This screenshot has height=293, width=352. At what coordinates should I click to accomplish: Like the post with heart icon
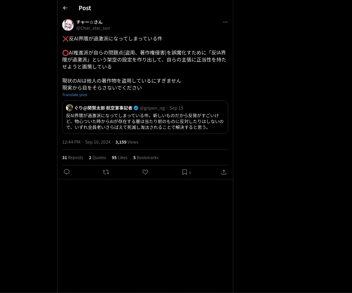[145, 172]
